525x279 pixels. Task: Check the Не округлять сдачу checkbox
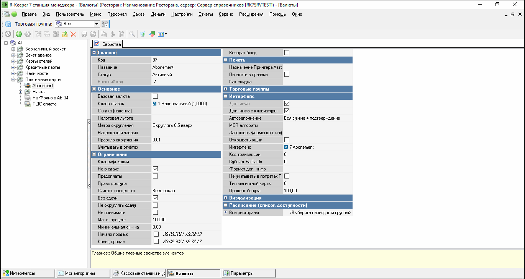tap(155, 205)
